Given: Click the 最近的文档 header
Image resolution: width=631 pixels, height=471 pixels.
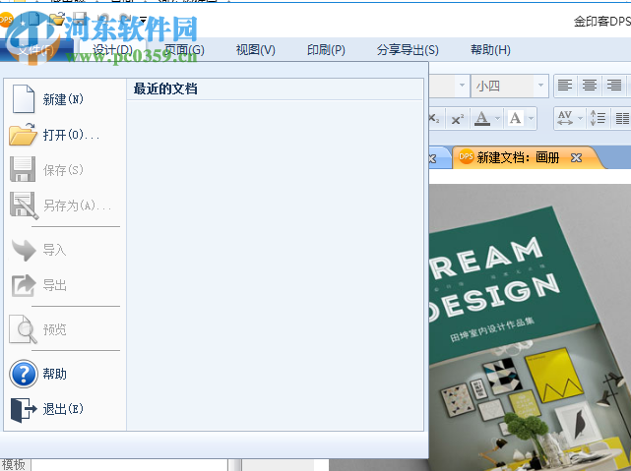Looking at the screenshot, I should coord(165,88).
